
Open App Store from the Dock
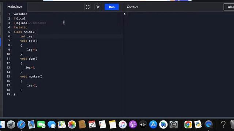tap(153, 124)
